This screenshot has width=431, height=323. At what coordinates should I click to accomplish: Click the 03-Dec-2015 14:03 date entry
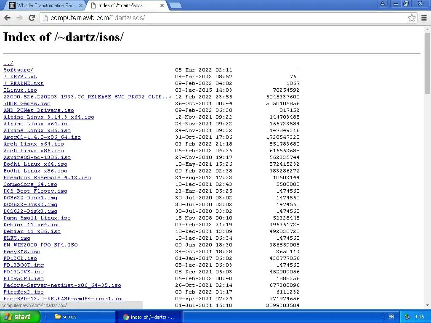203,90
